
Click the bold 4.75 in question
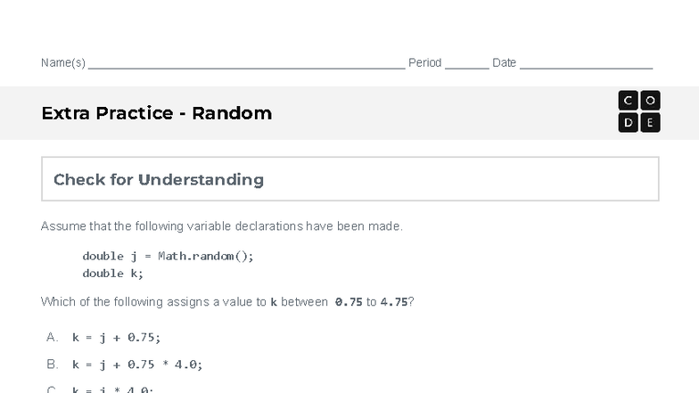(393, 302)
